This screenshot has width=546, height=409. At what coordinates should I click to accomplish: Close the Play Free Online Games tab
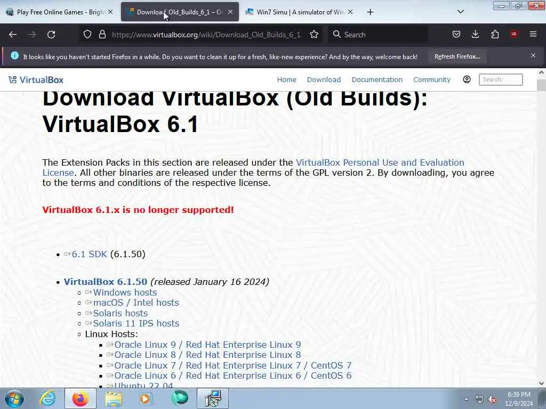(x=110, y=12)
